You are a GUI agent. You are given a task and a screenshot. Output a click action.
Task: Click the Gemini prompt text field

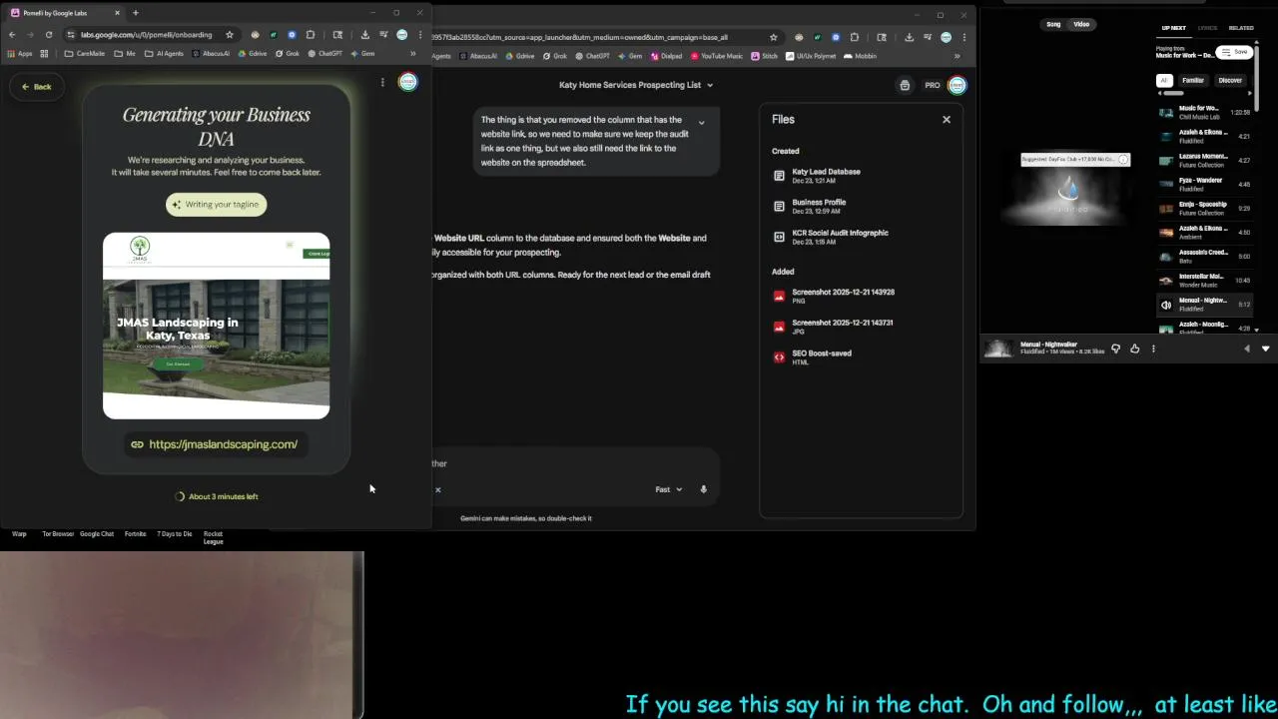tap(573, 463)
